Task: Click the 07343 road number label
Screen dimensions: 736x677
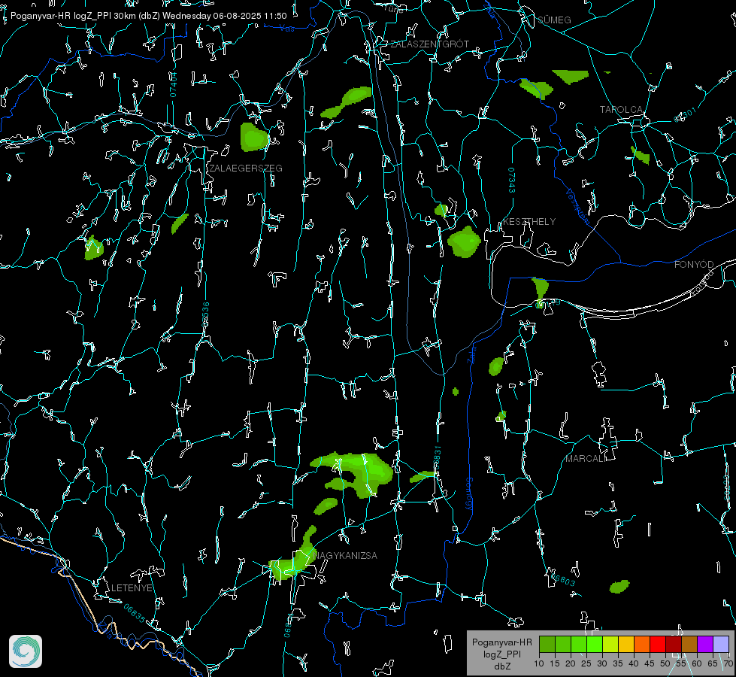Action: [512, 181]
